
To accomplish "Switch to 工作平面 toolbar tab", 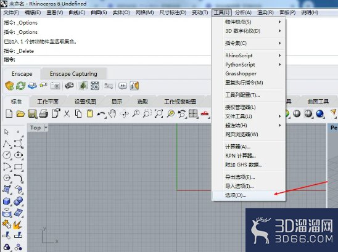I will (47, 102).
